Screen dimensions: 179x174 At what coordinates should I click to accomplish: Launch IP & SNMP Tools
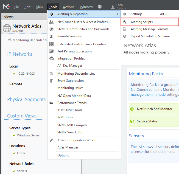(84, 110)
